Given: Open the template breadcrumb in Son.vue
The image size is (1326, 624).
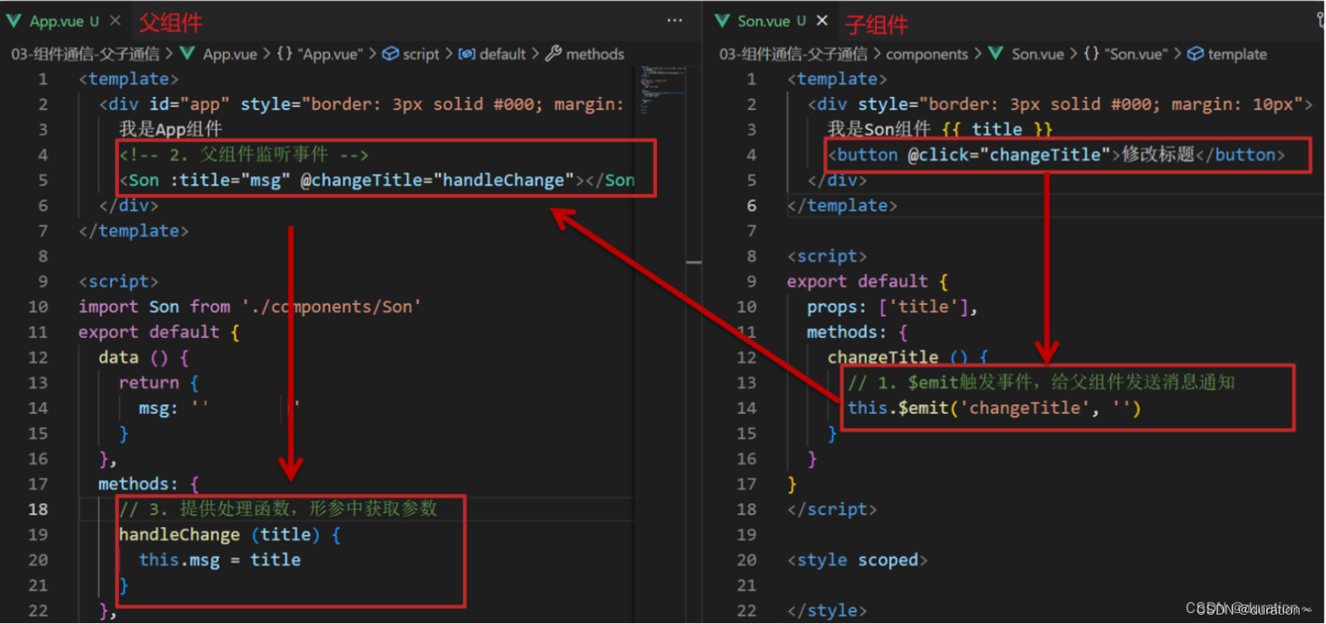Looking at the screenshot, I should pyautogui.click(x=1227, y=54).
